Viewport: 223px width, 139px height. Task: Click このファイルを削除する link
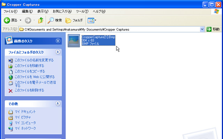(29, 90)
